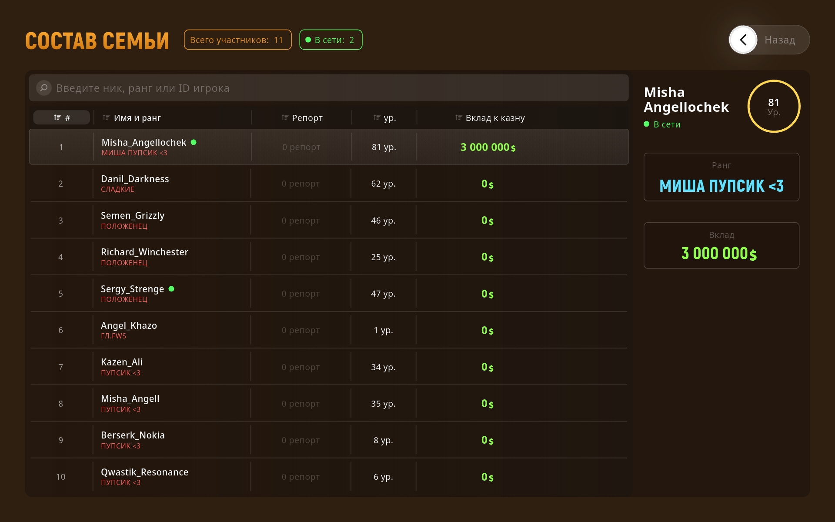Click the 81 Ур. level circle badge

pyautogui.click(x=773, y=106)
